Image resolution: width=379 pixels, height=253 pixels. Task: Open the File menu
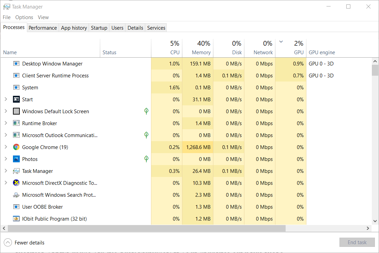[x=7, y=17]
